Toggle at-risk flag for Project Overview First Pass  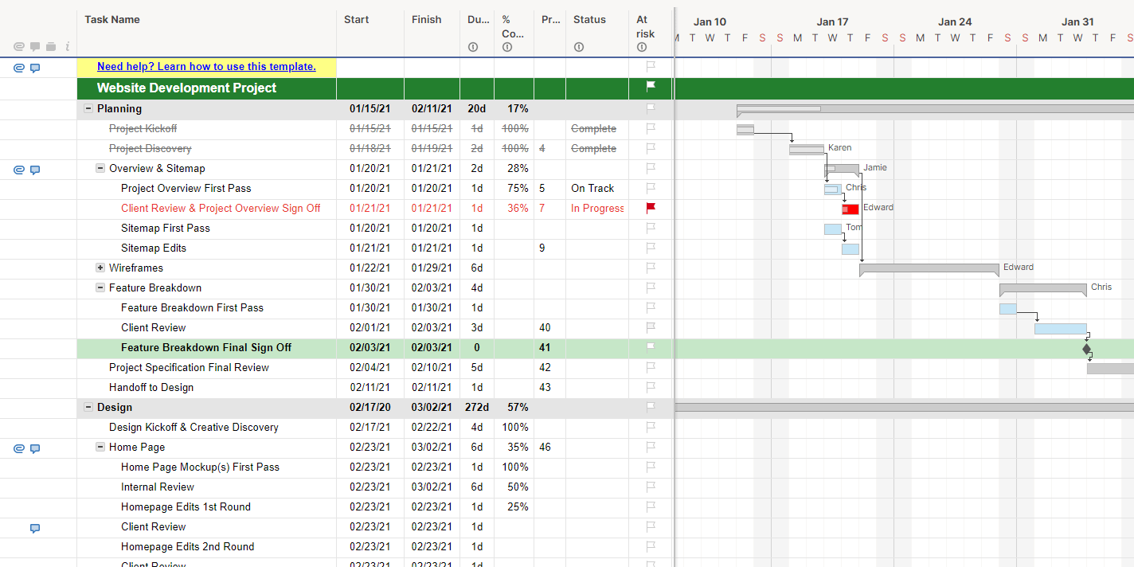point(651,188)
